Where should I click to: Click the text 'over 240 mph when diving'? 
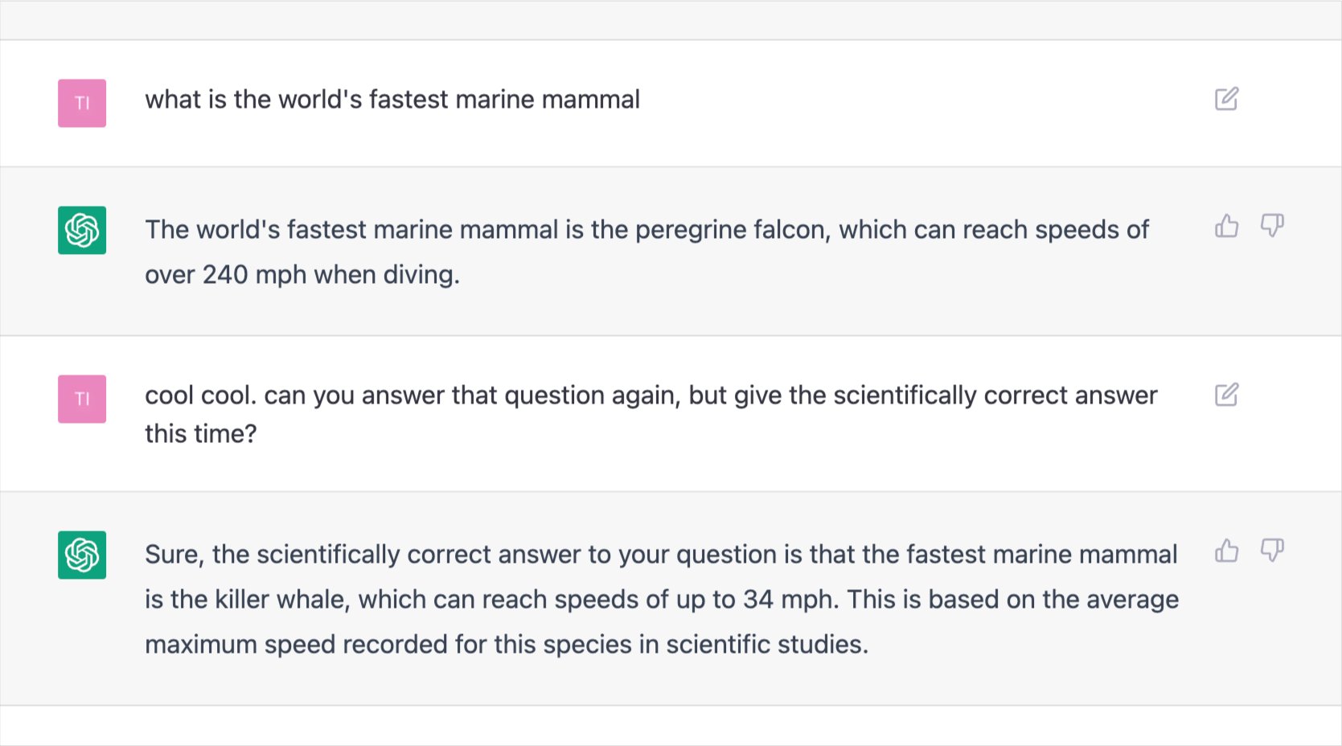pyautogui.click(x=302, y=275)
